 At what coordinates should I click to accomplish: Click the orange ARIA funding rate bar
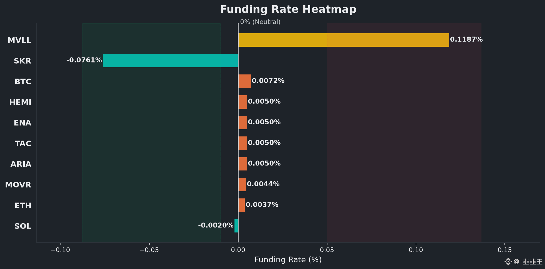coord(243,164)
